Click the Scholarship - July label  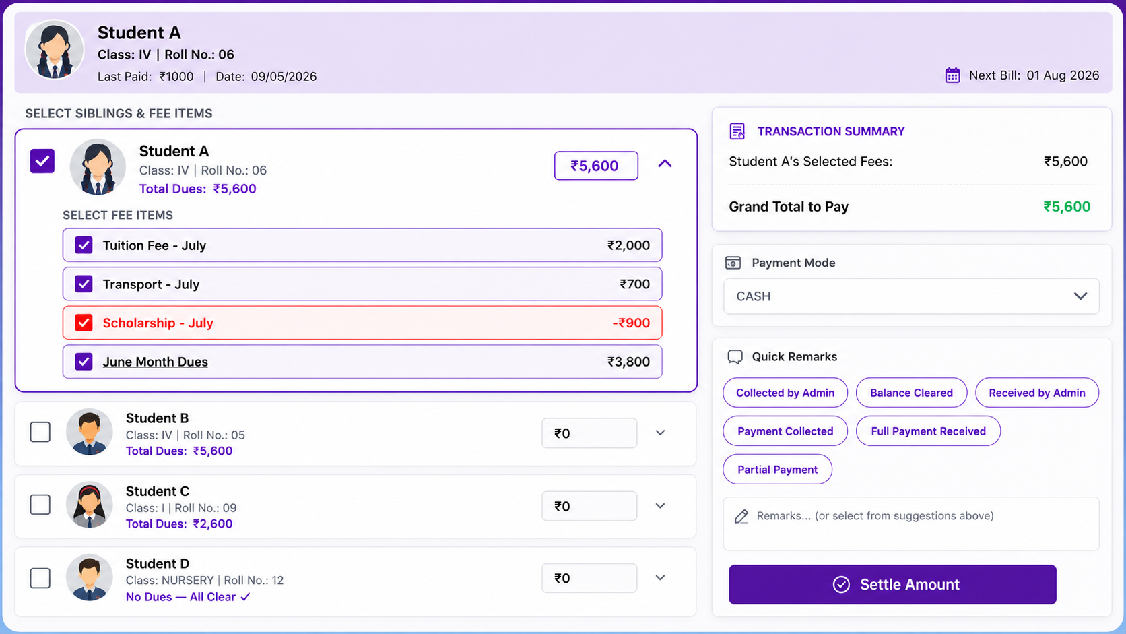[158, 323]
